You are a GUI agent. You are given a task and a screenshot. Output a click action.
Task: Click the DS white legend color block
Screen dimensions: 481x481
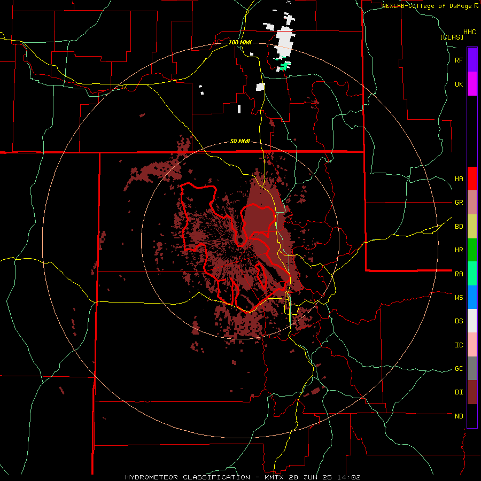pyautogui.click(x=472, y=321)
